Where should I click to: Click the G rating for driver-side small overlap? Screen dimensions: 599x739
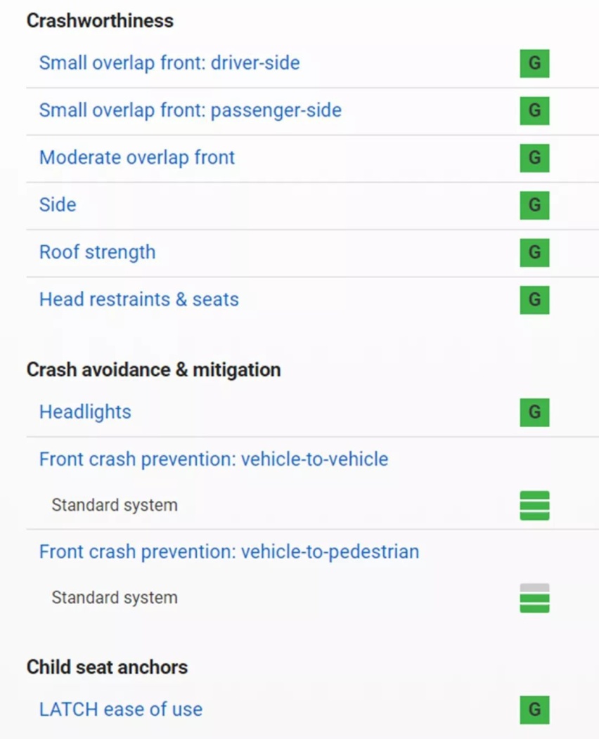(534, 63)
